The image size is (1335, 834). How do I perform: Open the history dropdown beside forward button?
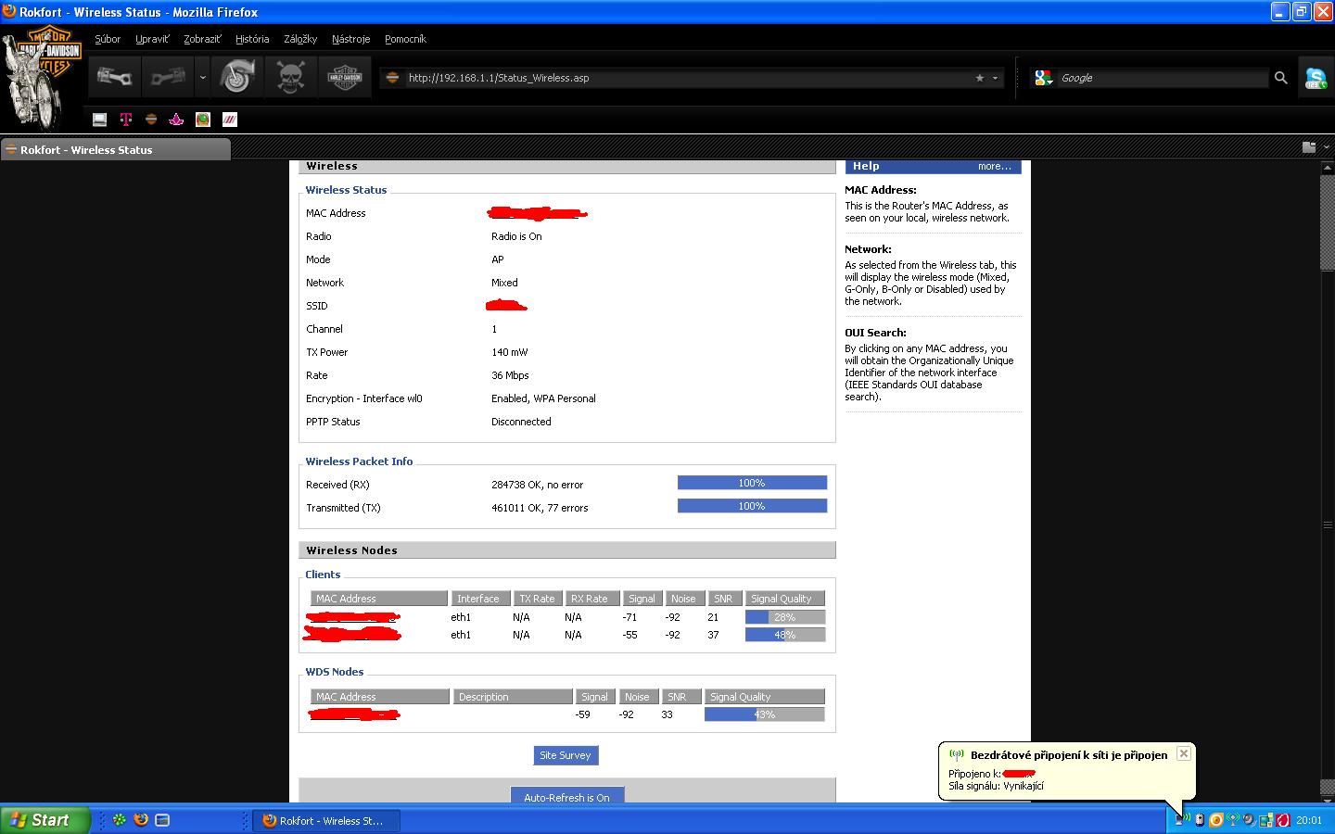click(x=202, y=77)
